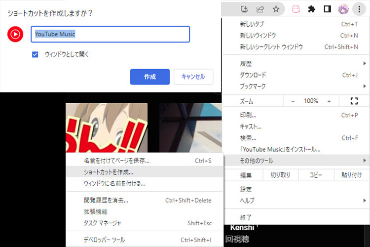Click the ズーム label in menu
The image size is (370, 247).
(x=247, y=101)
